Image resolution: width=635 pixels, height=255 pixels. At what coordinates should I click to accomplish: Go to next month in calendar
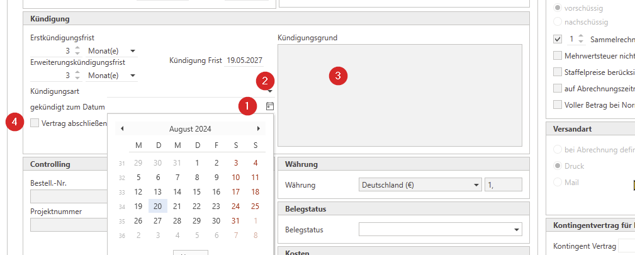(258, 128)
